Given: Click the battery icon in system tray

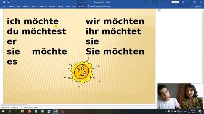Looking at the screenshot, I should (x=175, y=111).
